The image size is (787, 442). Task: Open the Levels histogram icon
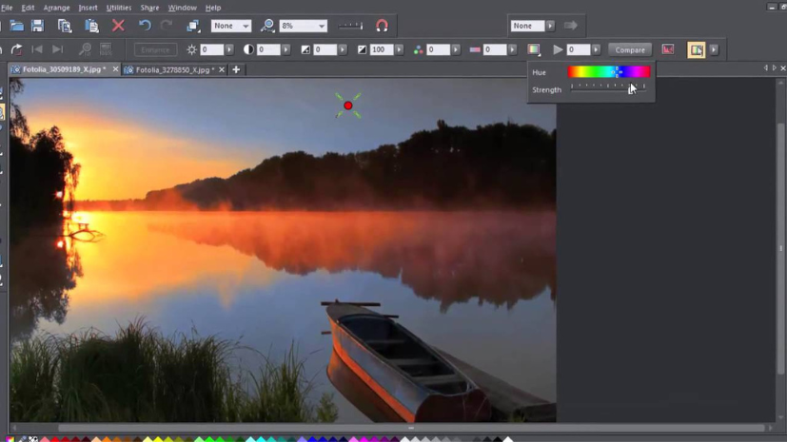[x=668, y=49]
